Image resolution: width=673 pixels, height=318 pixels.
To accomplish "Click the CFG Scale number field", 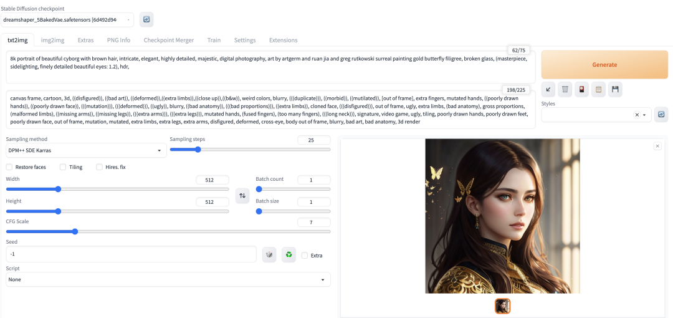I will (313, 222).
